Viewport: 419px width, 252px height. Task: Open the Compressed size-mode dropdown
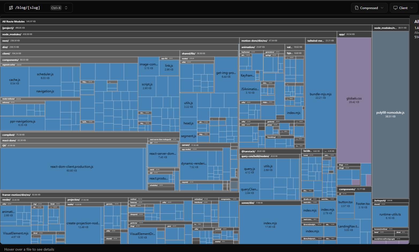pos(369,8)
